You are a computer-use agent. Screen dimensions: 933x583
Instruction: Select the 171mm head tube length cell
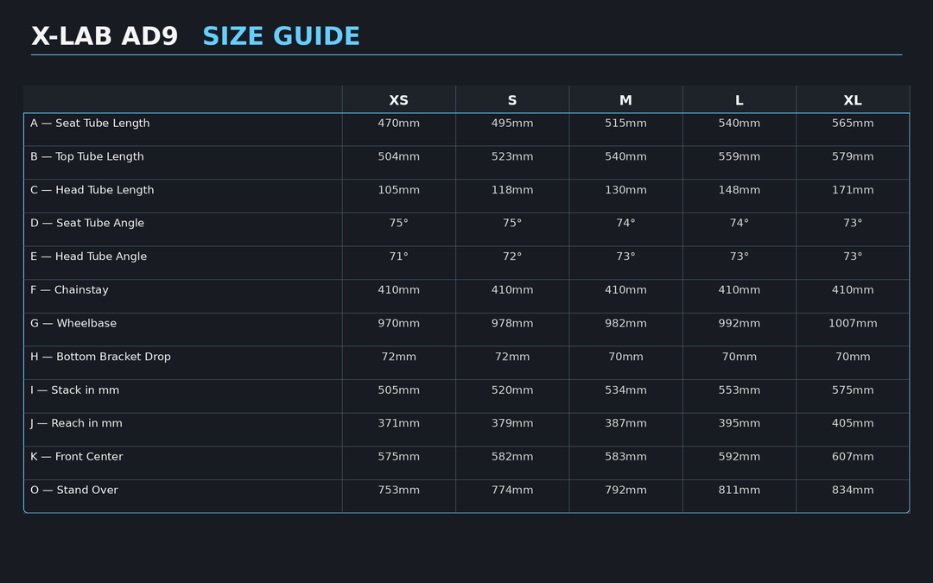(853, 190)
